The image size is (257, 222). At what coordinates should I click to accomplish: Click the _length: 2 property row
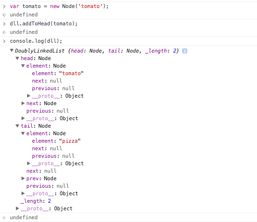tap(36, 201)
